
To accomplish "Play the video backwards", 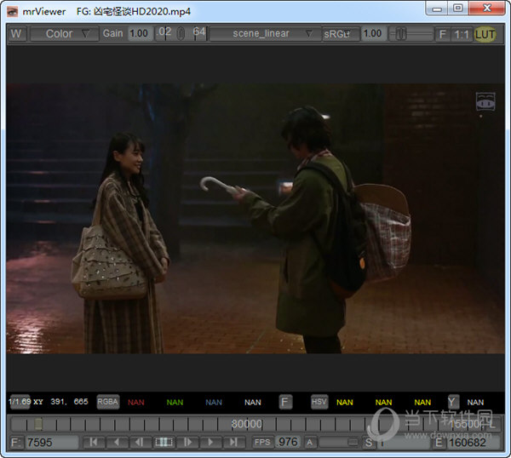I will [x=117, y=443].
